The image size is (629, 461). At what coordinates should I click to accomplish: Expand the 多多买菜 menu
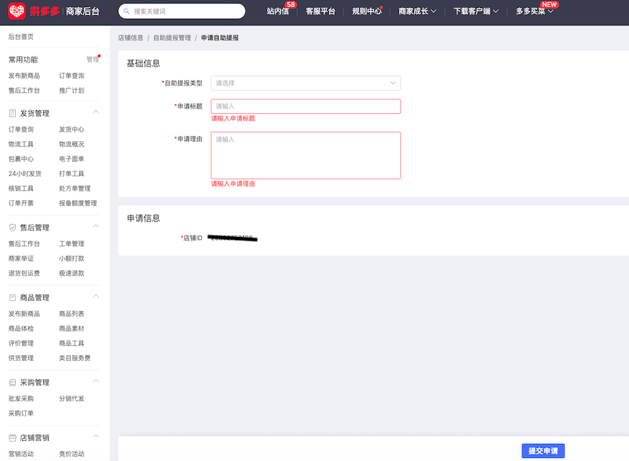535,12
